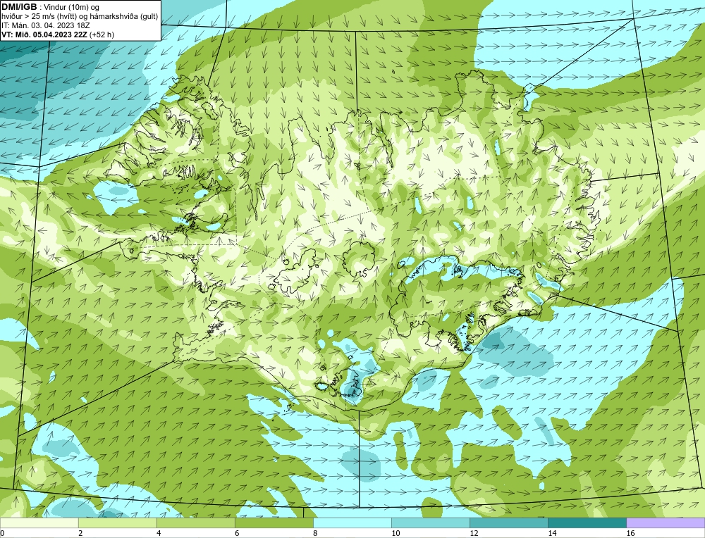Click the legend label '4' on the scale
The height and width of the screenshot is (538, 705).
[x=159, y=533]
